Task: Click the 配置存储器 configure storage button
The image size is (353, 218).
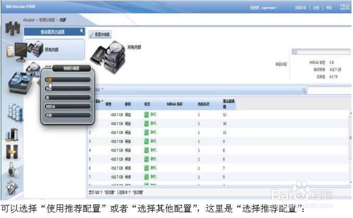Action: pyautogui.click(x=100, y=34)
